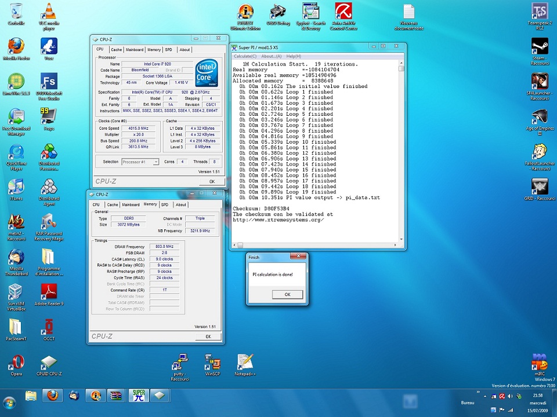Click Avira tray umbrella icon
557x417 pixels.
pyautogui.click(x=502, y=396)
